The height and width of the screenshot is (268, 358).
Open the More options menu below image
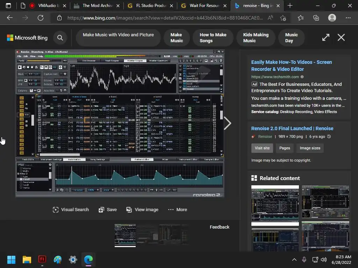(x=178, y=210)
